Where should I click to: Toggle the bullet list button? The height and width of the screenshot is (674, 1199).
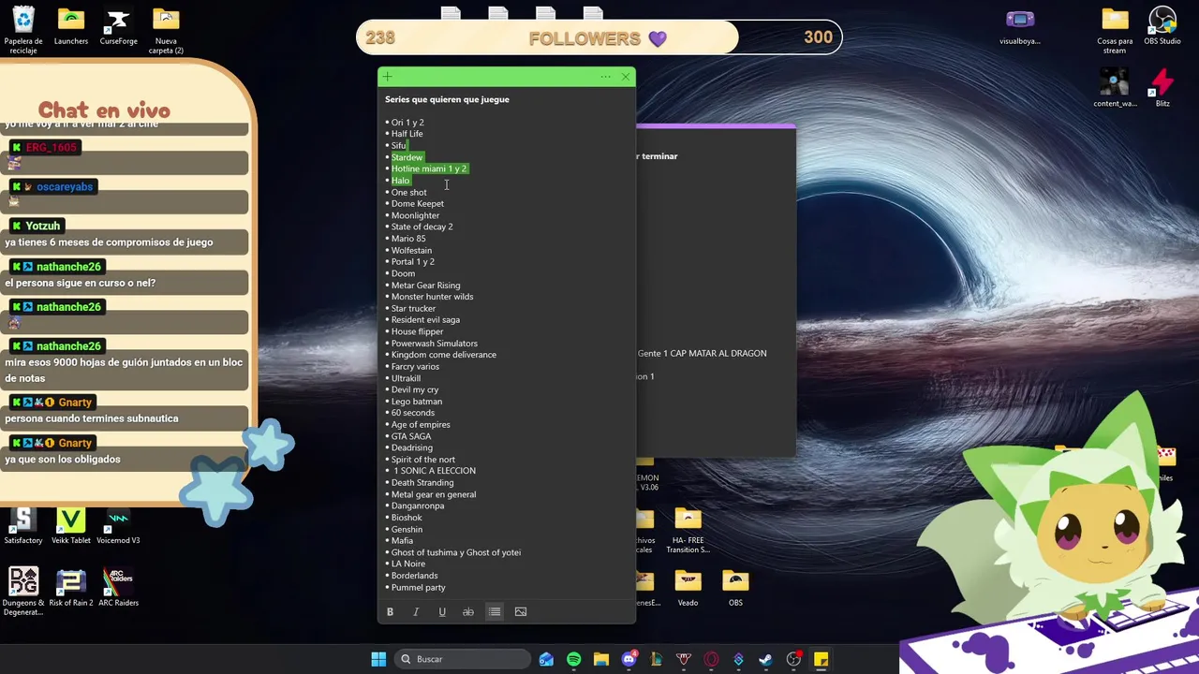coord(495,612)
